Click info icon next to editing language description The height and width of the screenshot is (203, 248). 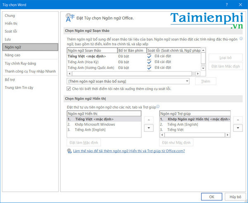pos(241,39)
